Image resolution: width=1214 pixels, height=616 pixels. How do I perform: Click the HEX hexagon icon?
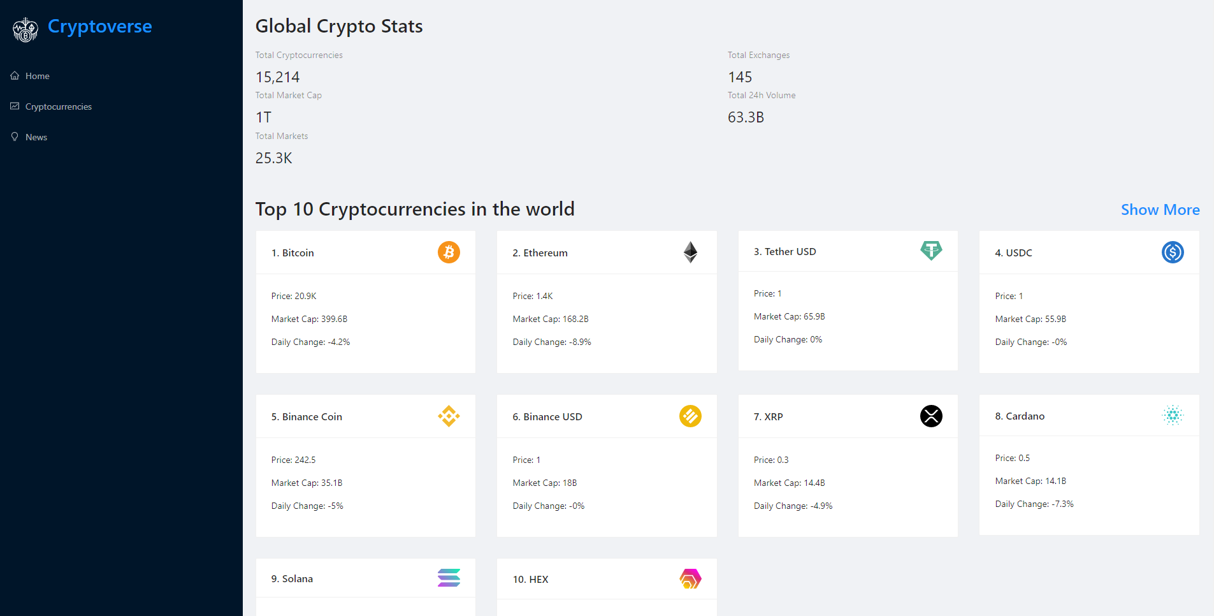690,579
